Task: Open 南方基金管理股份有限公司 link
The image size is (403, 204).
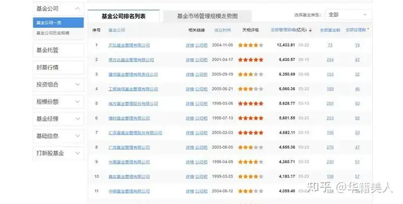Action: click(x=133, y=103)
